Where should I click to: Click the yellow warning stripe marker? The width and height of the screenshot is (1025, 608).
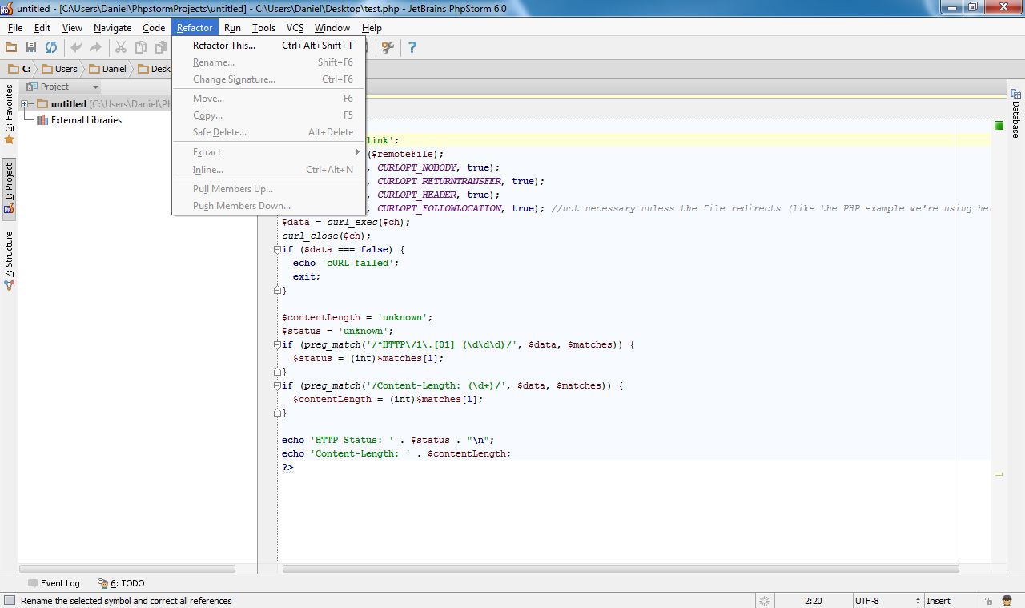pyautogui.click(x=999, y=475)
